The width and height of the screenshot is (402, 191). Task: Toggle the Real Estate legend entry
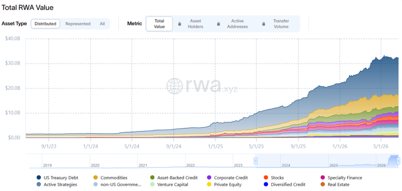[x=335, y=184]
